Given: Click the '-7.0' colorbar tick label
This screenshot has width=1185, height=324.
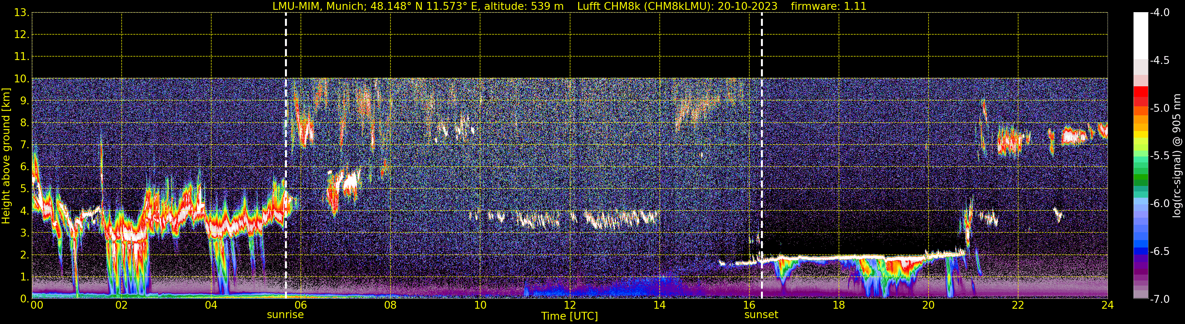Looking at the screenshot, I should [1159, 299].
